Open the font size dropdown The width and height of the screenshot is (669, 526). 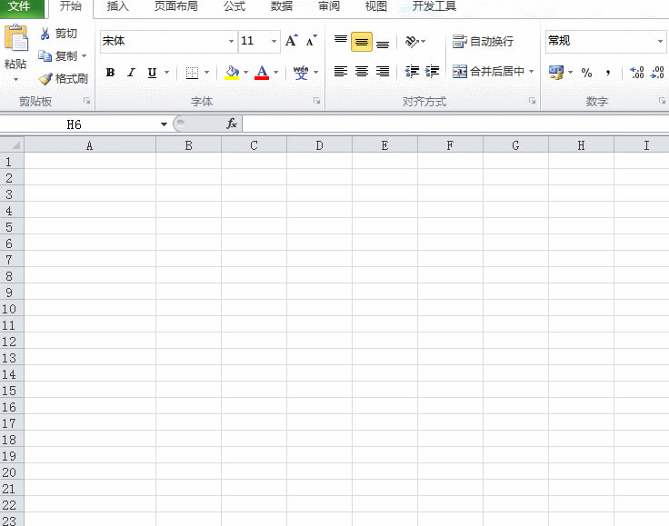274,42
